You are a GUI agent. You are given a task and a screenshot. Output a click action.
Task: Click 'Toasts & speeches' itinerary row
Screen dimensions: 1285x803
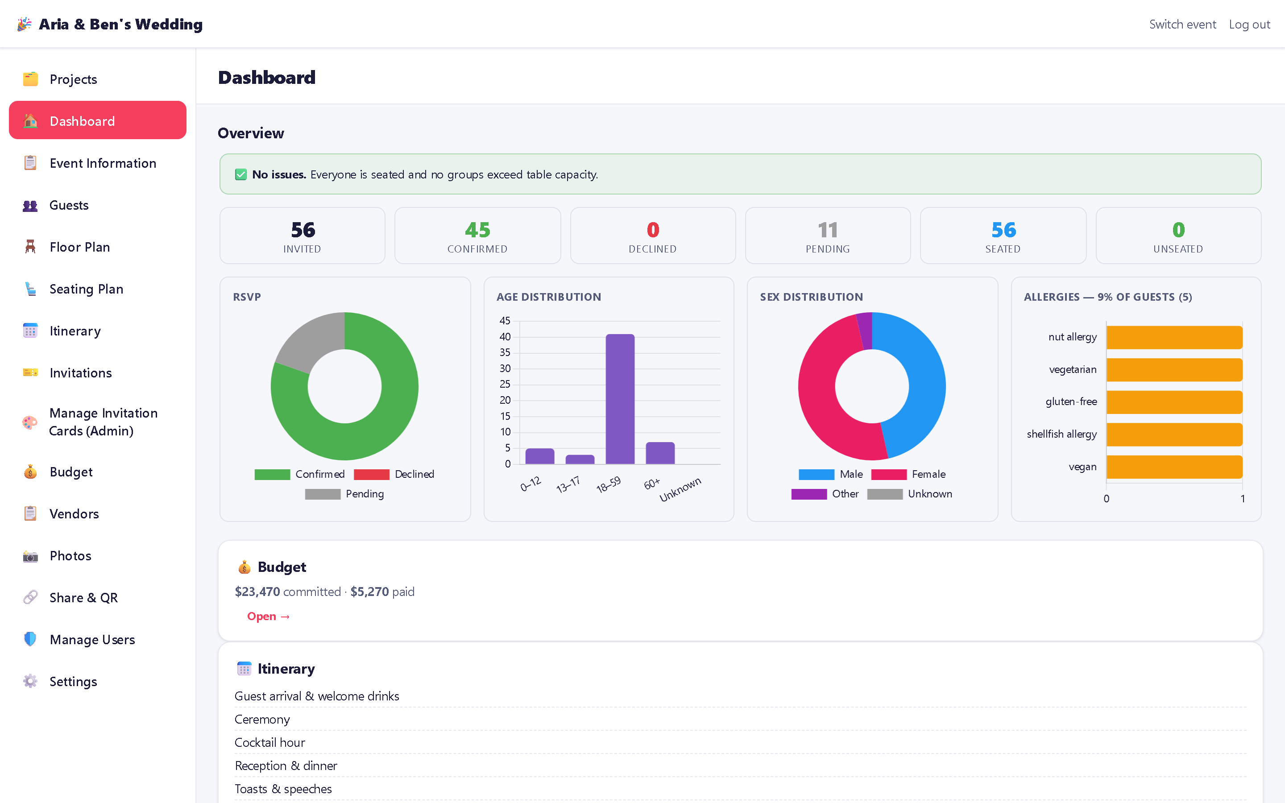click(740, 789)
